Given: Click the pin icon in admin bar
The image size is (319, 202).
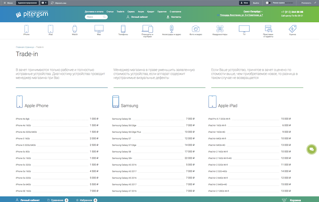Looking at the screenshot, I should click(x=315, y=3).
